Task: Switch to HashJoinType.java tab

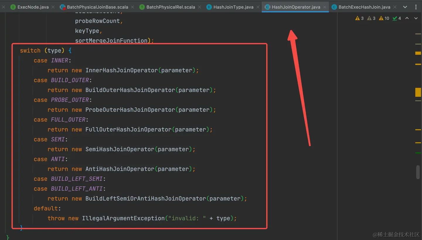Action: (x=233, y=7)
